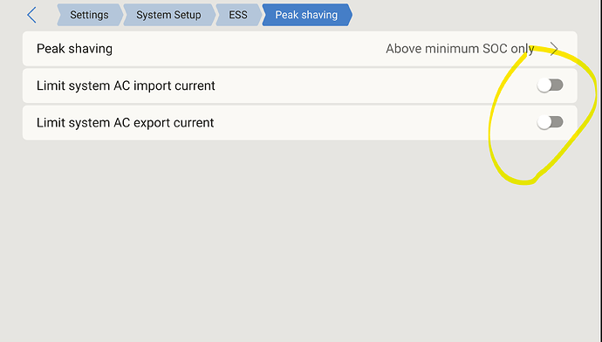Select the highlighted Peak shaving breadcrumb

point(307,15)
